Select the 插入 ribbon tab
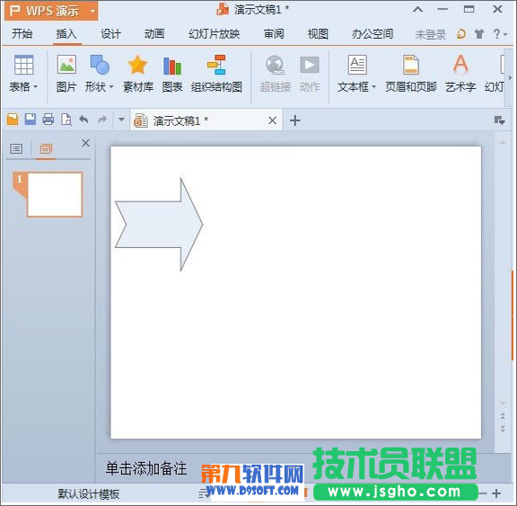 coord(66,33)
